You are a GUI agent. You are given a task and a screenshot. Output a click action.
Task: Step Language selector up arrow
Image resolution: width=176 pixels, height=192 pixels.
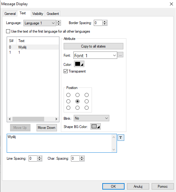(58, 22)
